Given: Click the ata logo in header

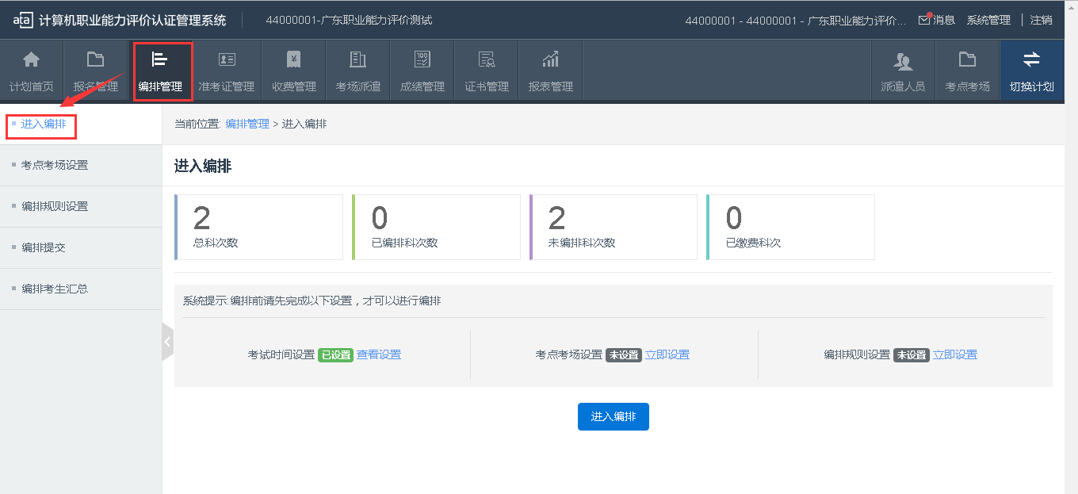Looking at the screenshot, I should [23, 20].
